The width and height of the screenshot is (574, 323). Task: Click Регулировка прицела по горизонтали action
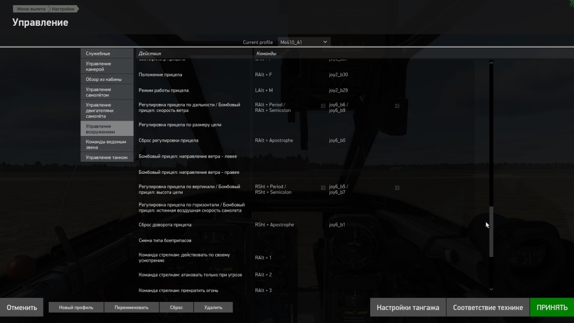(192, 208)
